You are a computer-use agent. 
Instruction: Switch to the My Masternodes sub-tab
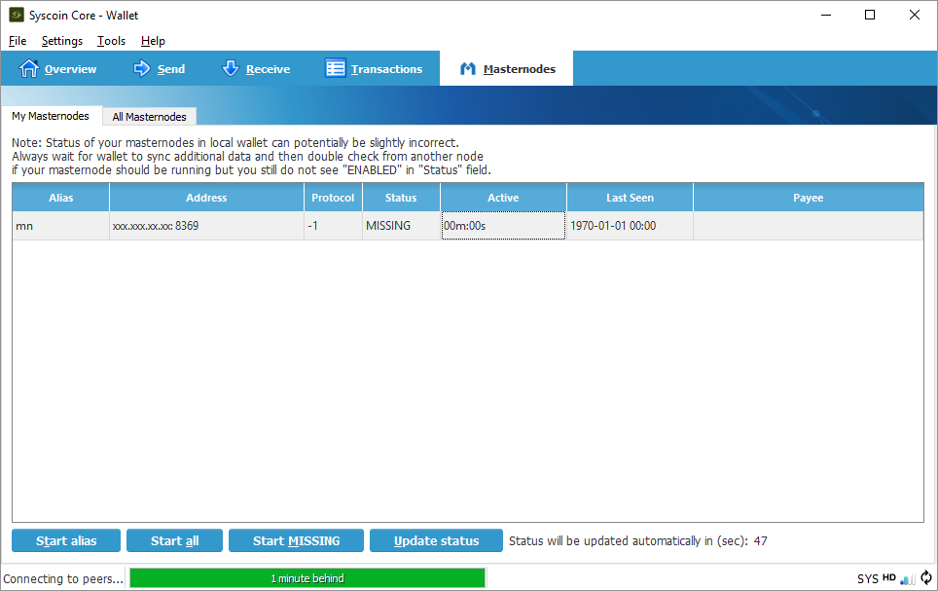coord(51,116)
